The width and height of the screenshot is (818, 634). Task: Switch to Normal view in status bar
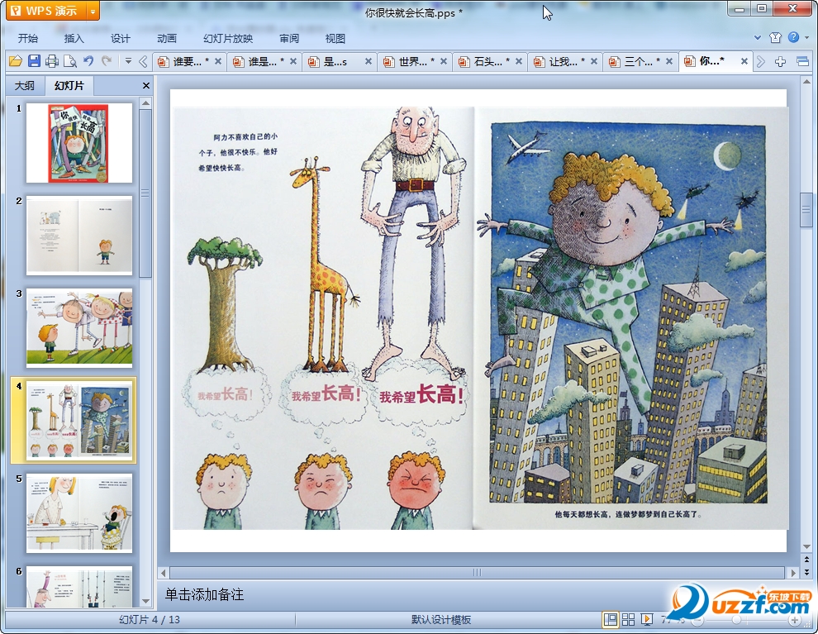610,619
